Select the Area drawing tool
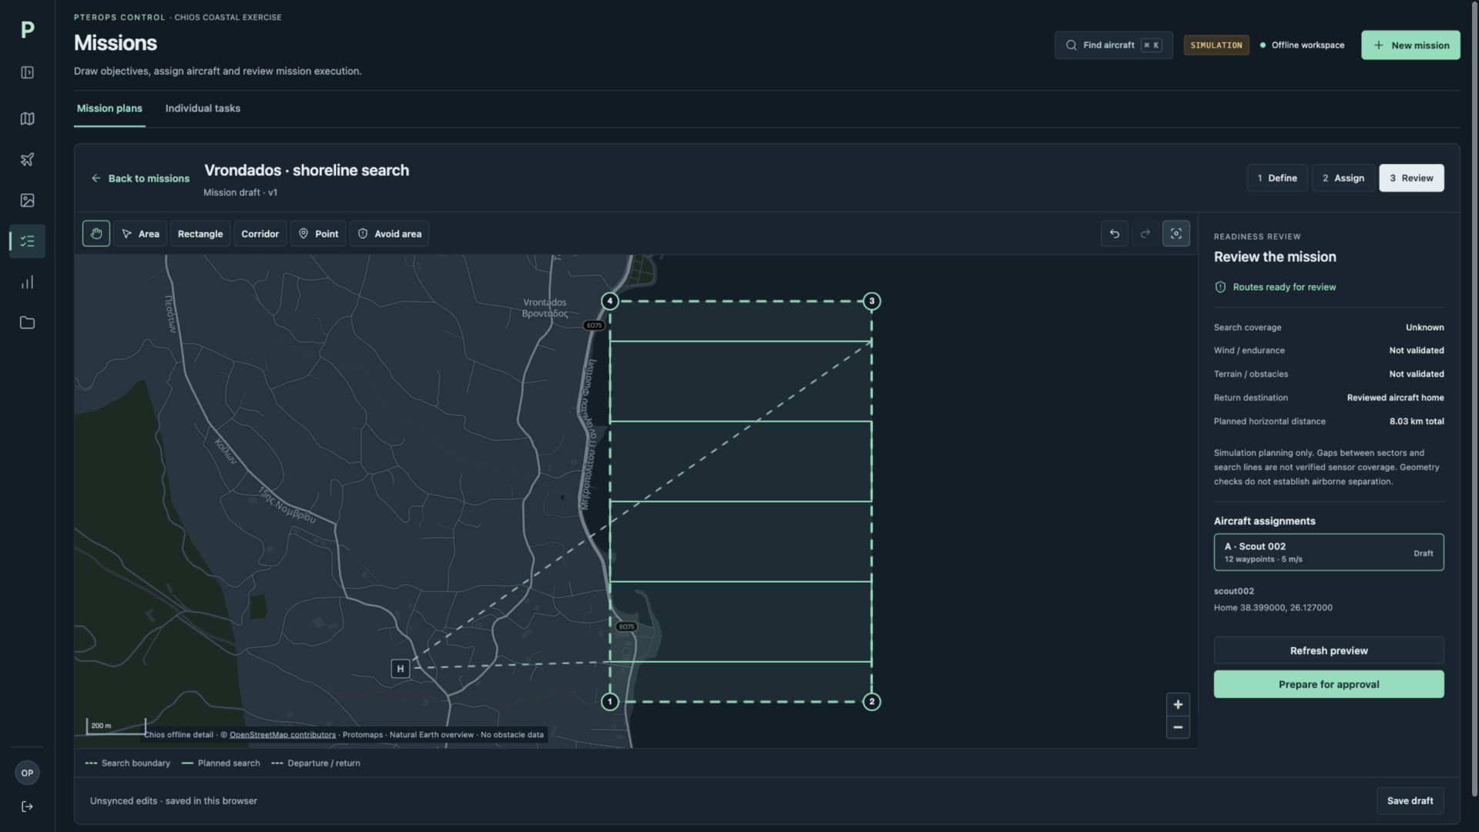 click(140, 233)
